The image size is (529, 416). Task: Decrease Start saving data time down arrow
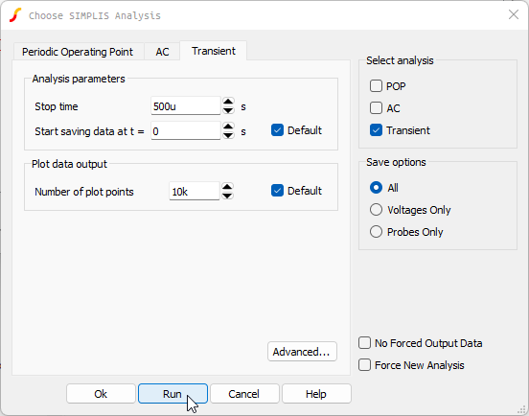pos(228,135)
